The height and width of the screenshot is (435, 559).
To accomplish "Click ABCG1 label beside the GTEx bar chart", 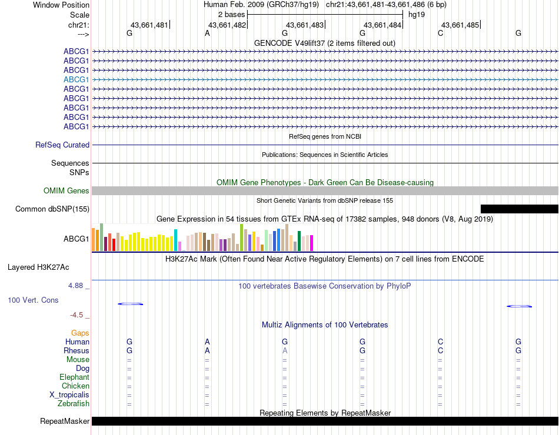I will coord(76,239).
